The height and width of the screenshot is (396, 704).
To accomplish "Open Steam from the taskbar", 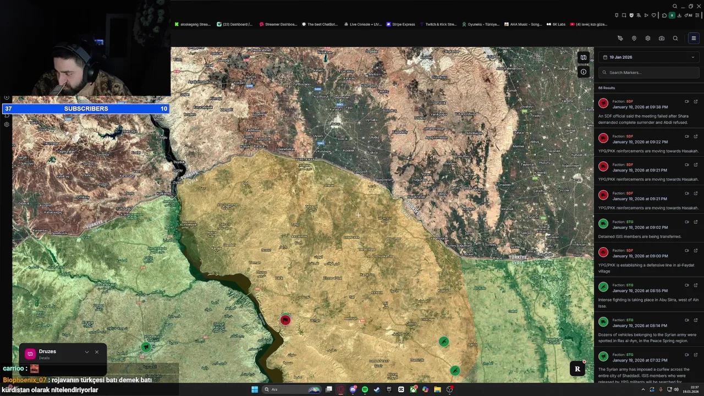I will (377, 389).
